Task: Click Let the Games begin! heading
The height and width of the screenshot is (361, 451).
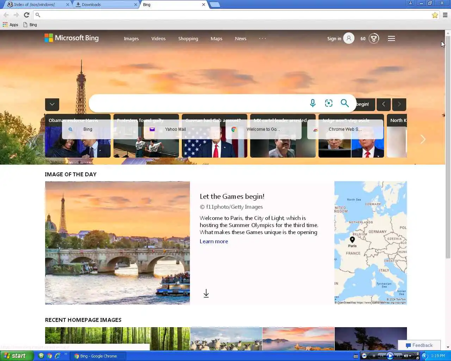Action: [x=232, y=197]
